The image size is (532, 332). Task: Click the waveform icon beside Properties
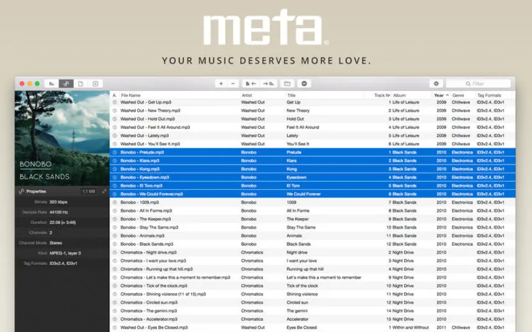click(x=21, y=191)
